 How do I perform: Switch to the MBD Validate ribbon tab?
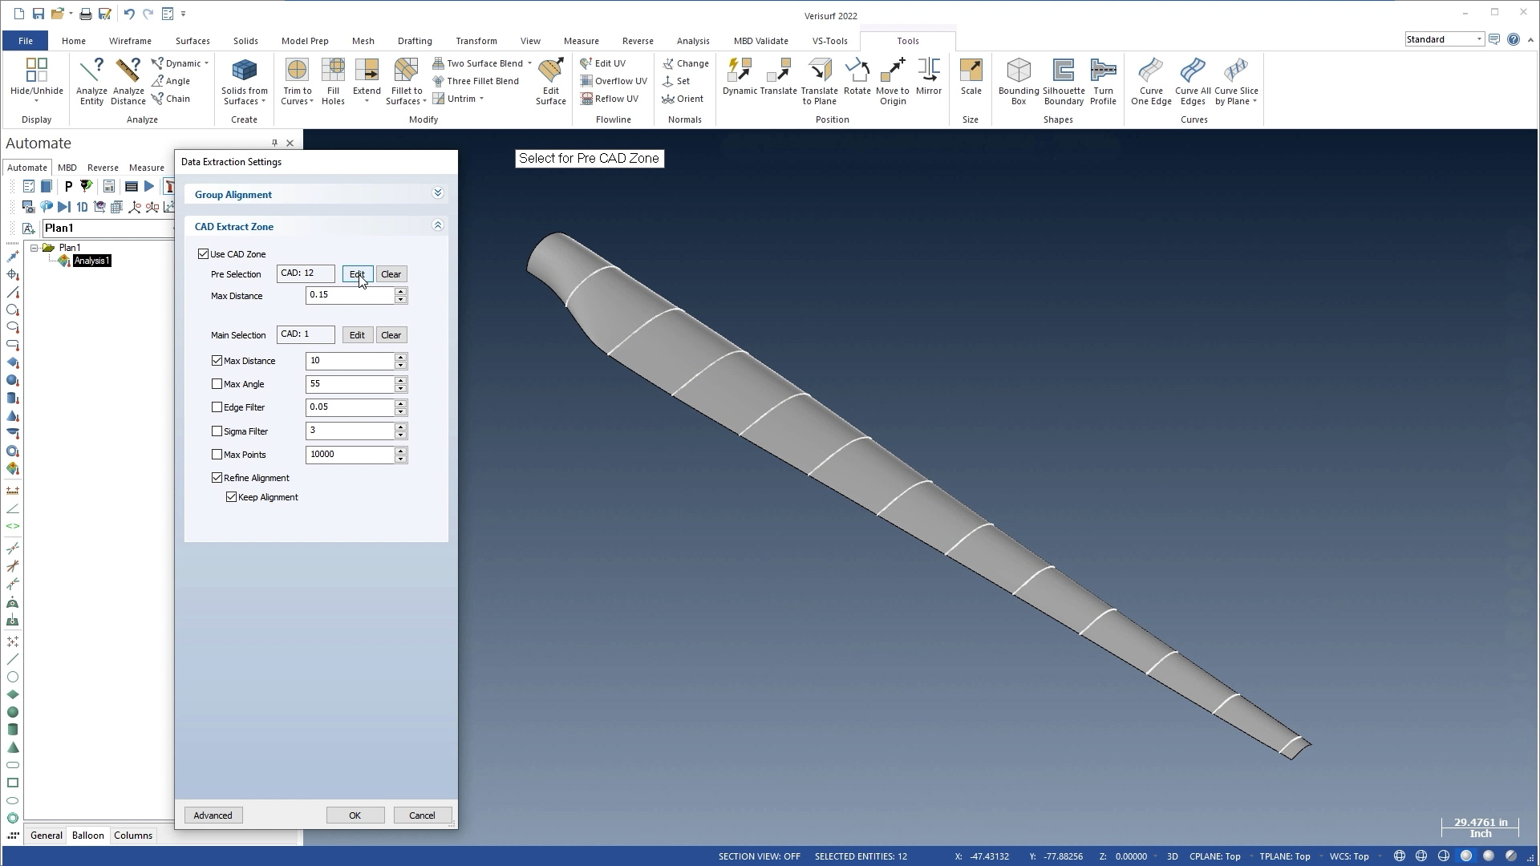coord(760,41)
